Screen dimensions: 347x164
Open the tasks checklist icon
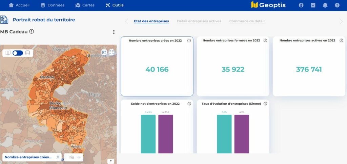pyautogui.click(x=313, y=5)
